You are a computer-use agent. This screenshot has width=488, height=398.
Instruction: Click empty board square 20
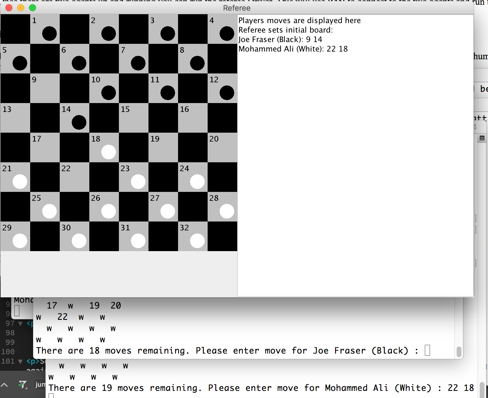click(222, 147)
